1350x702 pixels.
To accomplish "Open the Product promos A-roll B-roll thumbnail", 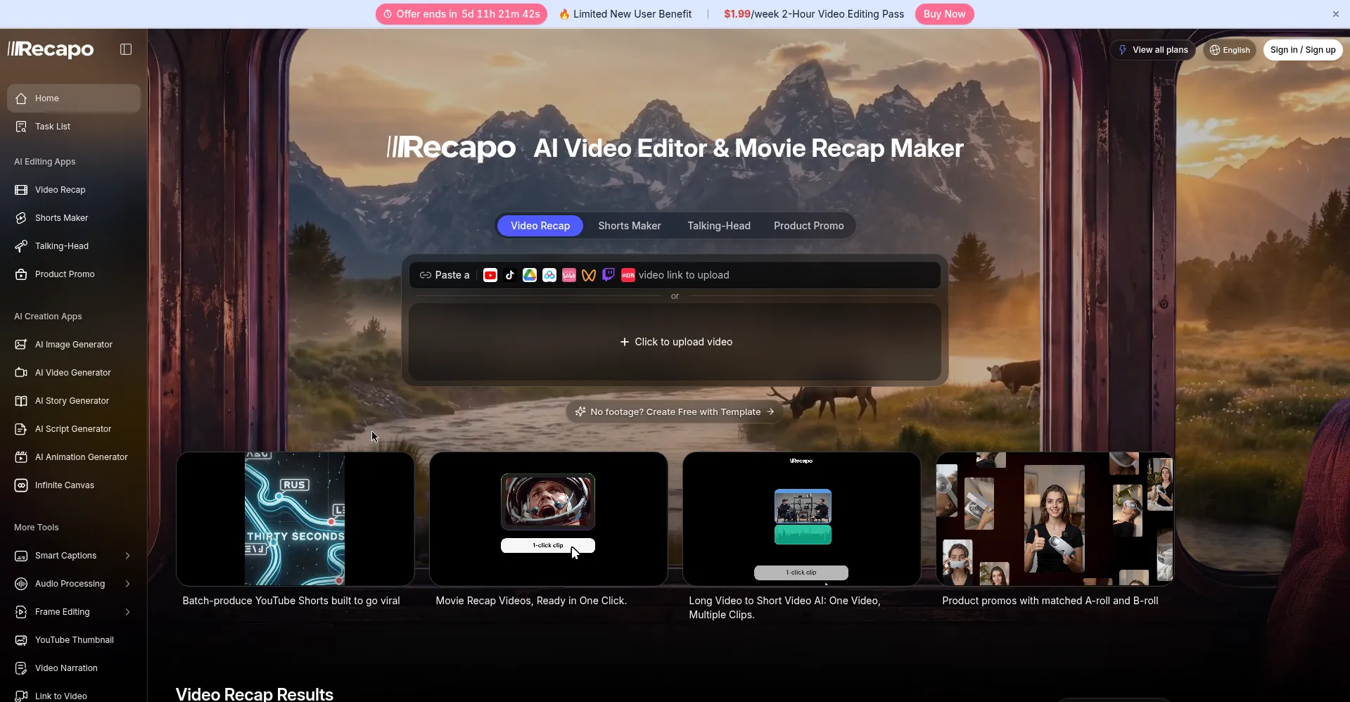I will pyautogui.click(x=1055, y=519).
